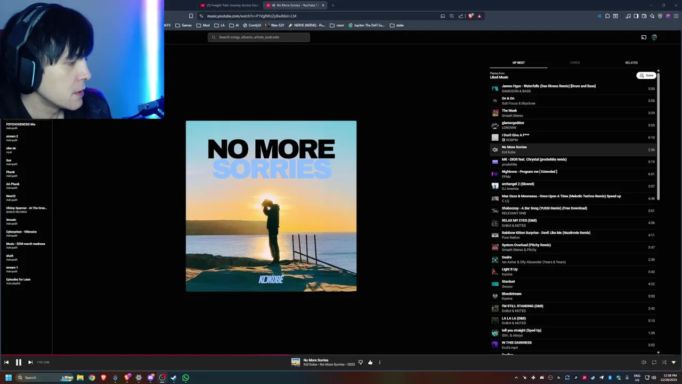Click Stardust thumbnail in queue
The width and height of the screenshot is (682, 384).
point(495,284)
